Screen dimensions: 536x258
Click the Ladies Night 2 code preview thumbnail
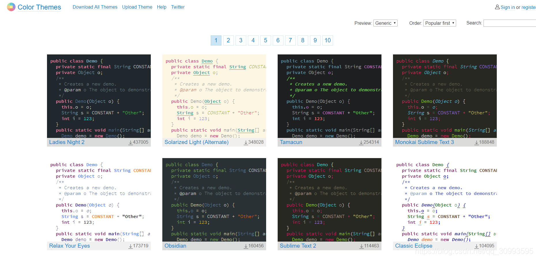pyautogui.click(x=99, y=96)
